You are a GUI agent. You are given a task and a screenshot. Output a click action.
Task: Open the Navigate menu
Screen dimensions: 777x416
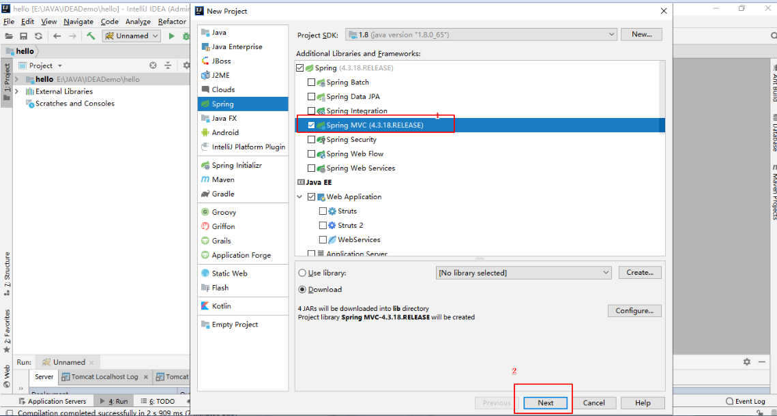[78, 21]
